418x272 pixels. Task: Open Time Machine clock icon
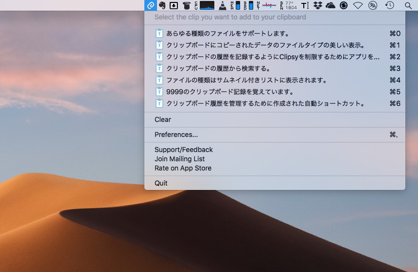389,5
